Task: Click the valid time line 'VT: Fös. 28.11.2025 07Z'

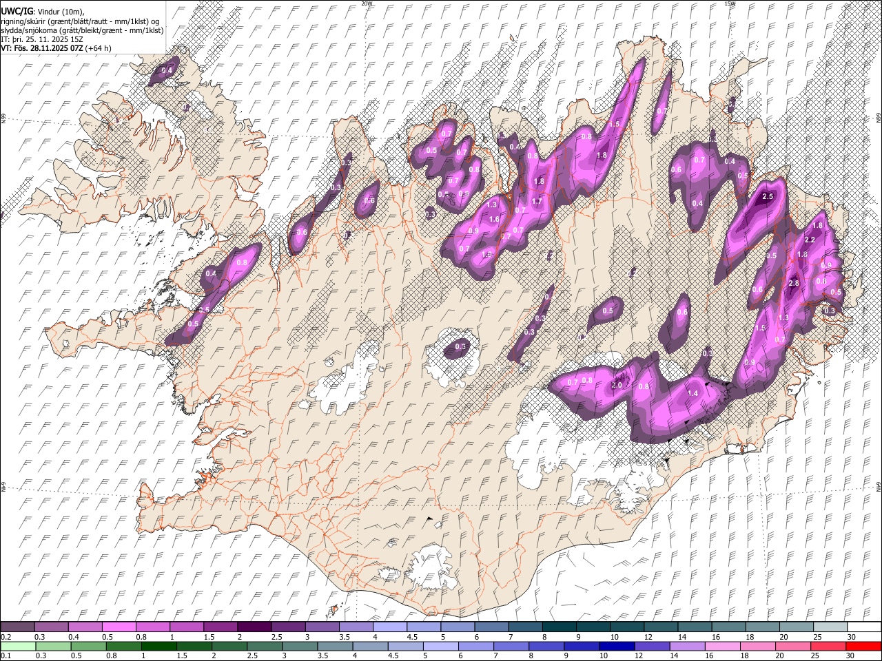Action: (x=43, y=48)
